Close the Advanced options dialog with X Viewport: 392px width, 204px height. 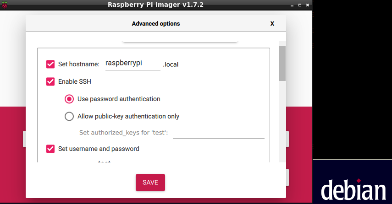[x=272, y=23]
